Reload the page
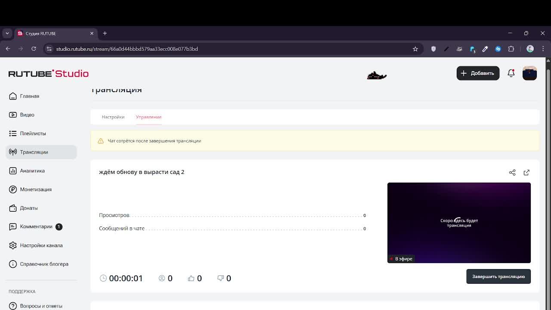This screenshot has height=310, width=551. click(34, 49)
